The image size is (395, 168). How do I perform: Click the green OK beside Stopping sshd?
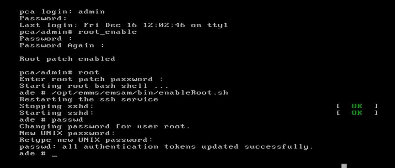click(x=357, y=106)
